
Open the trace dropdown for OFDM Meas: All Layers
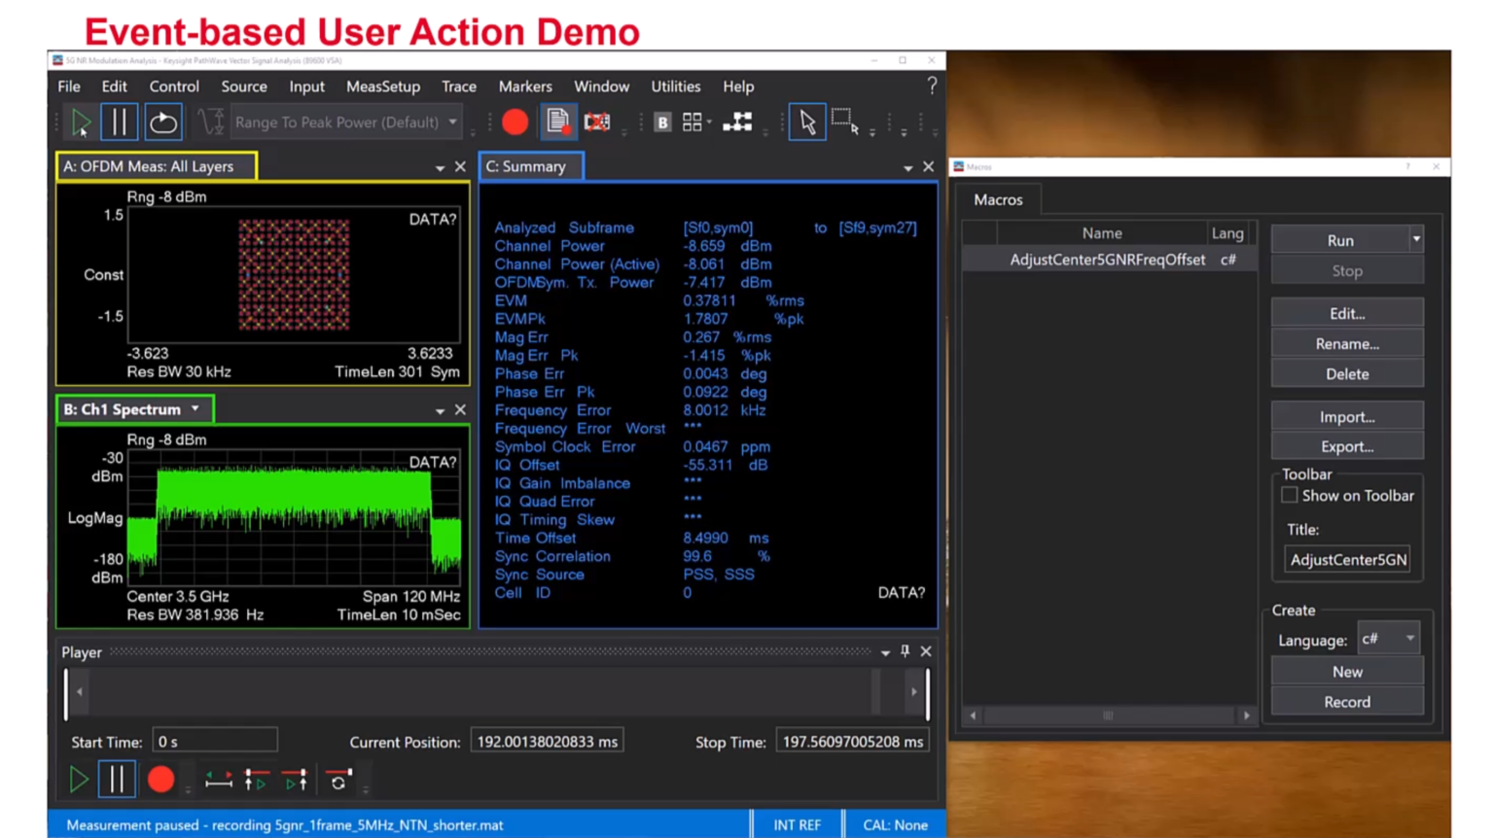[x=440, y=166]
